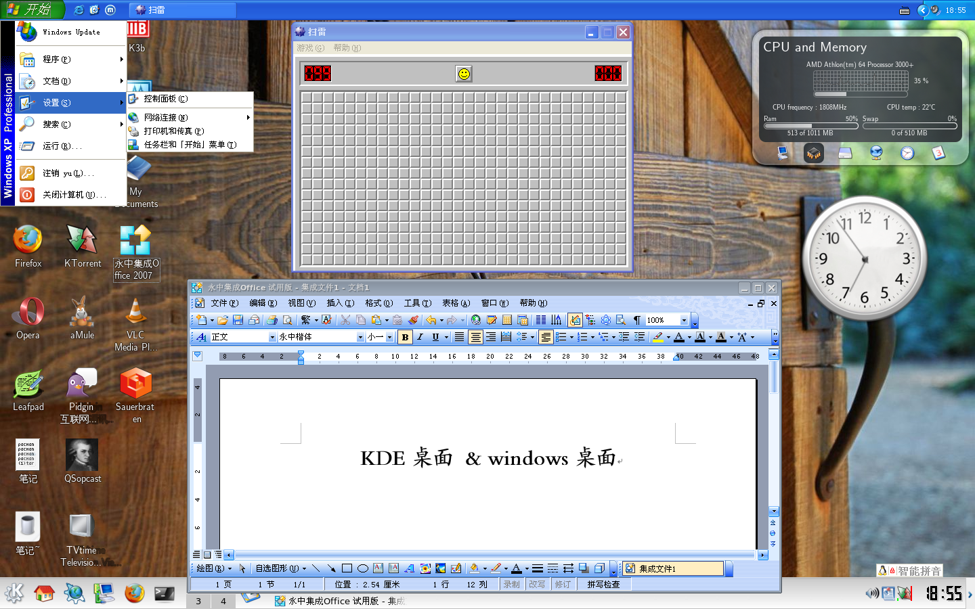
Task: Click the Print Preview icon
Action: click(287, 320)
